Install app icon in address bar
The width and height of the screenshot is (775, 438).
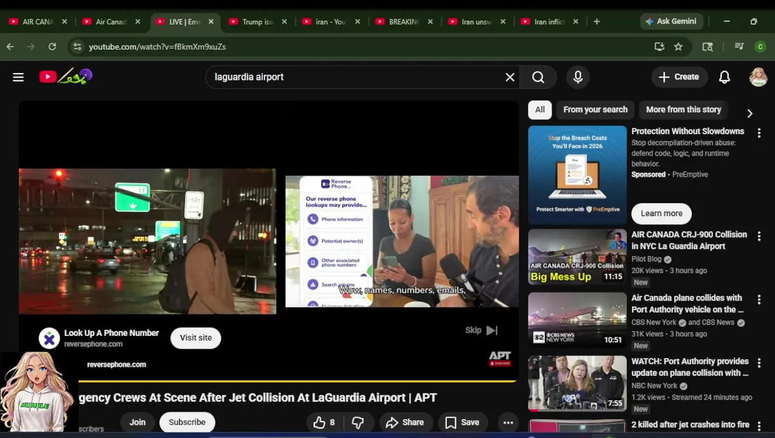click(659, 46)
